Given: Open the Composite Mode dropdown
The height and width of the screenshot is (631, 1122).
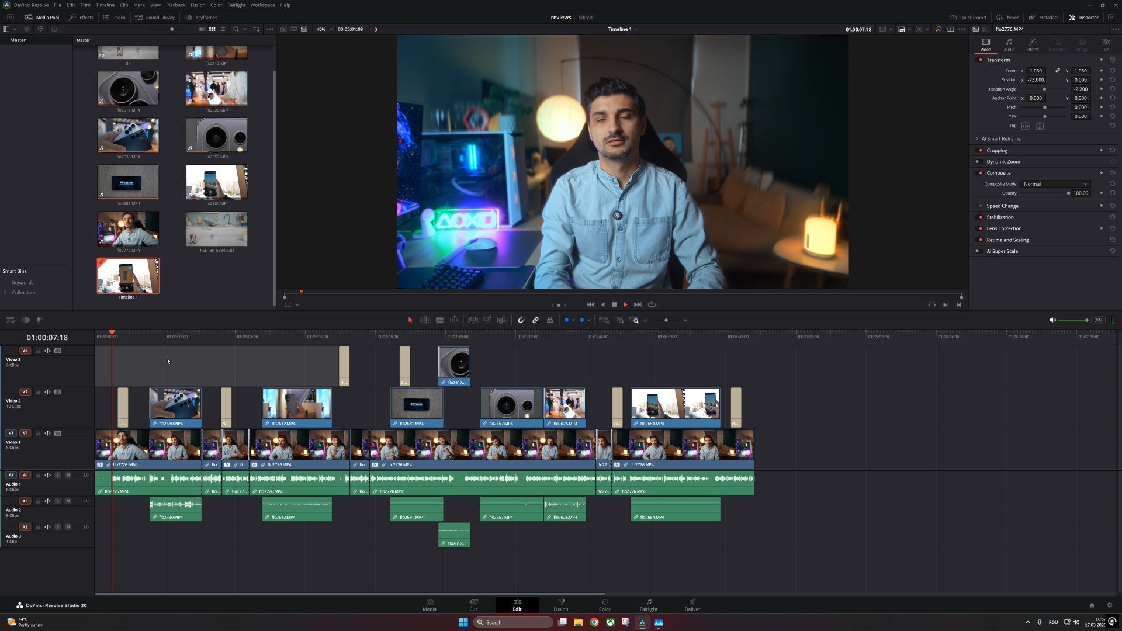Looking at the screenshot, I should 1055,184.
